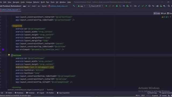Click the TextView breadcrumb below editor

(x=50, y=90)
